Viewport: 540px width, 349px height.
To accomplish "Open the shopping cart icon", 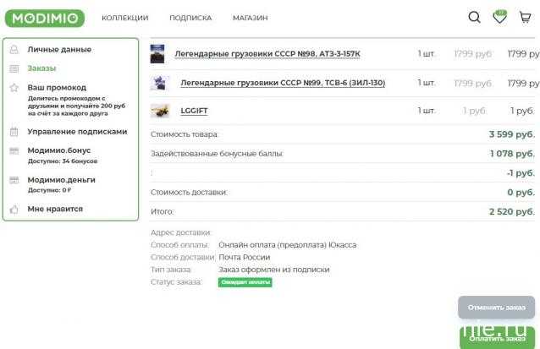I will [526, 17].
